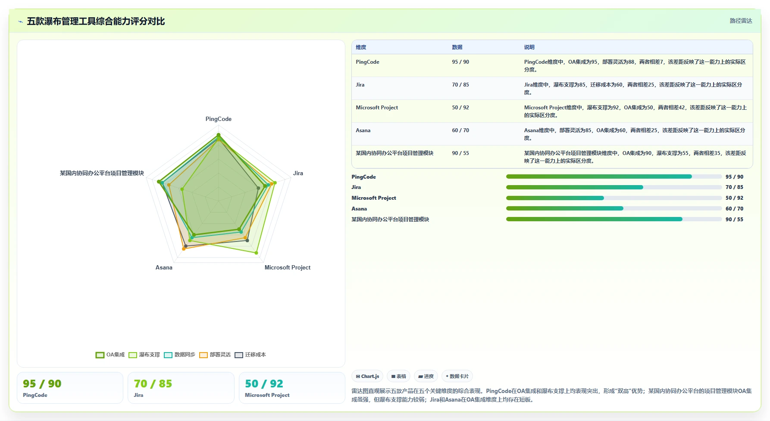Click the 95 / 90 value after the progress bar
Viewport: 770px width, 421px height.
tap(734, 177)
